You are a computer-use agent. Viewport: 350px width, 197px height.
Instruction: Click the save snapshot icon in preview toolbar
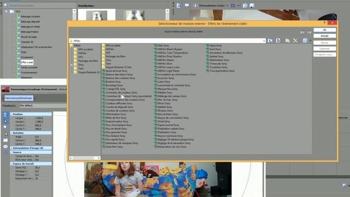click(x=252, y=6)
